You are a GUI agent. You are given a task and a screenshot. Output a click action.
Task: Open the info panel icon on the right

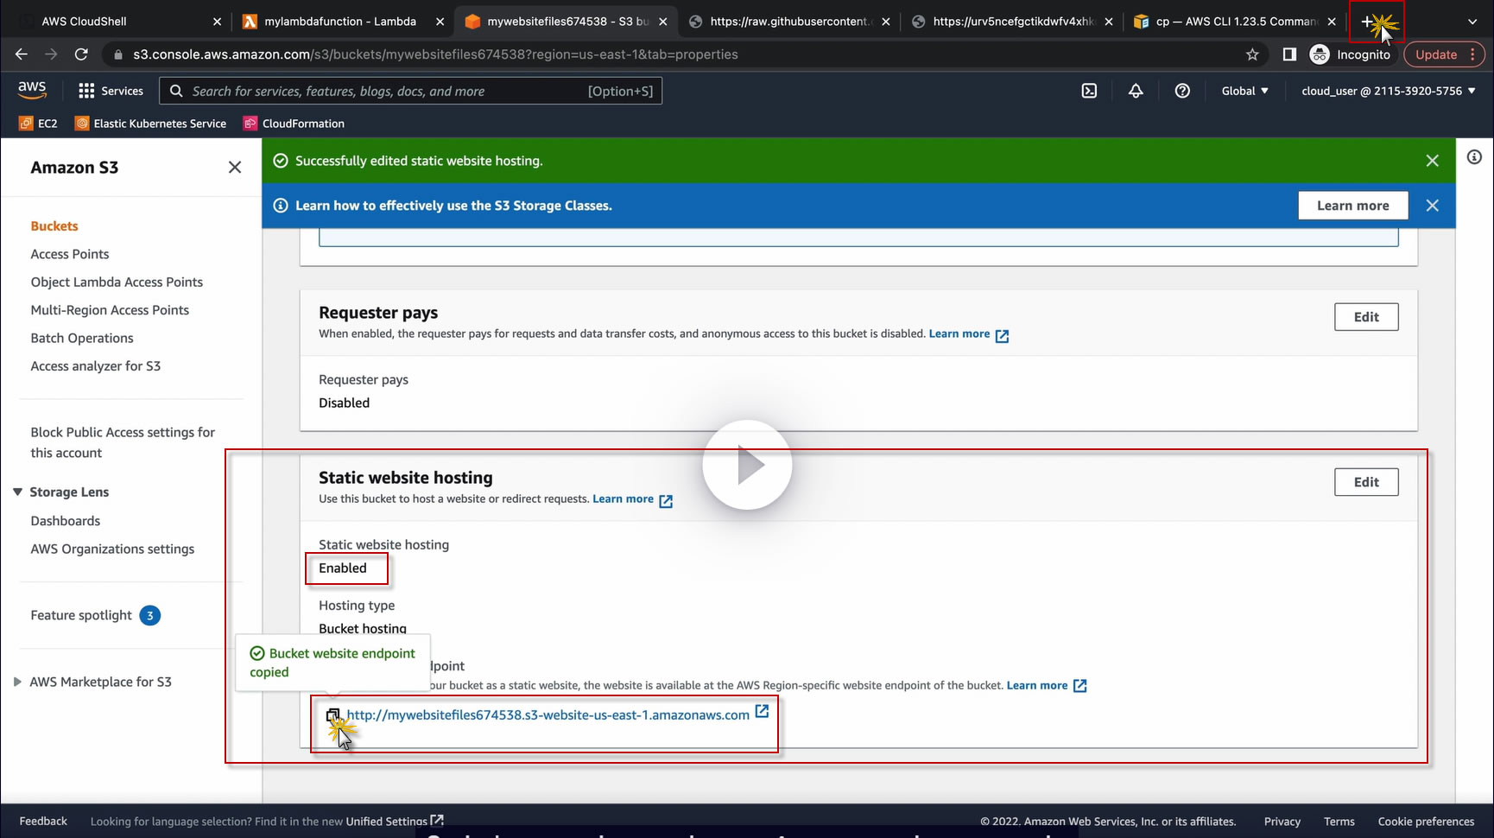[x=1474, y=157]
